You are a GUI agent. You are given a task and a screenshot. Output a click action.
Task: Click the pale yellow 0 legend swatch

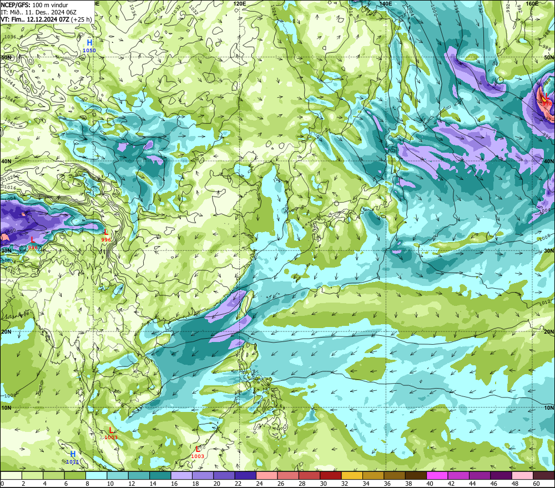(11, 475)
